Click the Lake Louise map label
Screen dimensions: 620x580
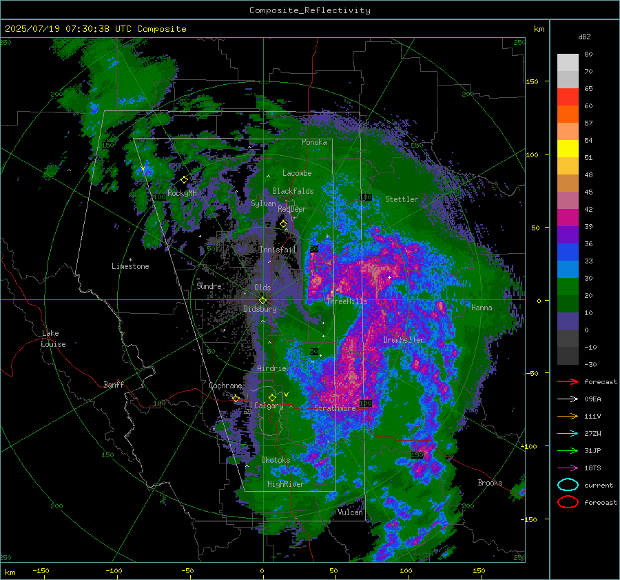click(53, 339)
